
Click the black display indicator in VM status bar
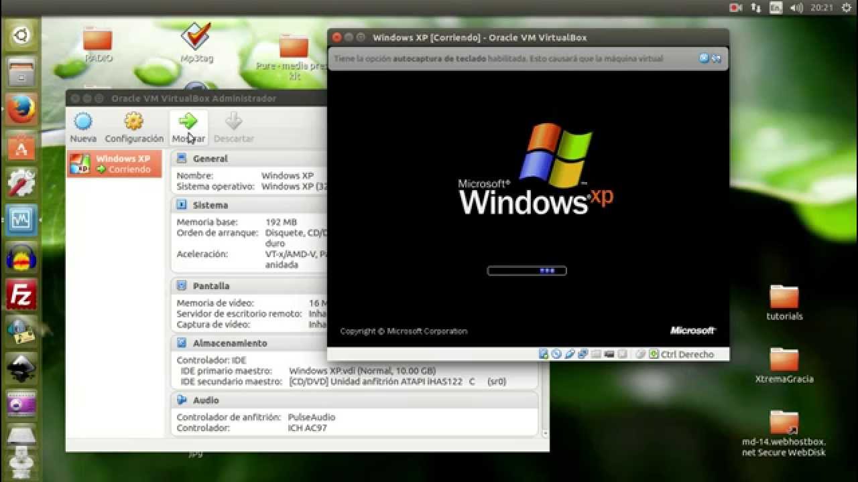click(609, 354)
